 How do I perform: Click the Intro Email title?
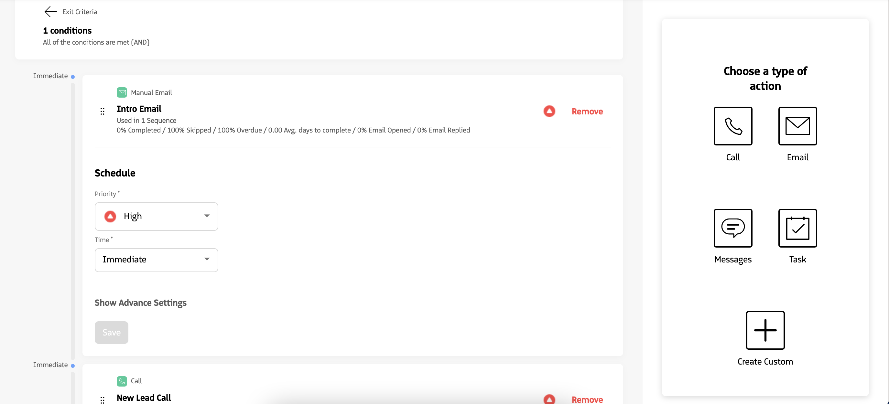pos(139,109)
